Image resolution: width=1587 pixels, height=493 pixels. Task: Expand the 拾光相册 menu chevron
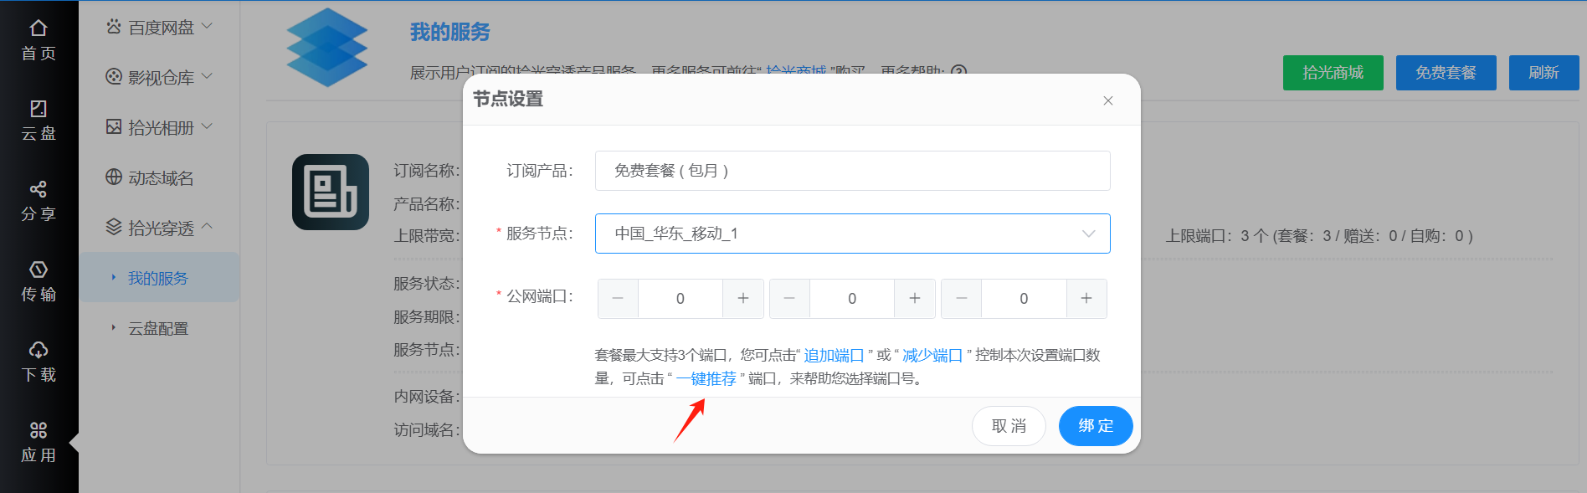point(207,127)
